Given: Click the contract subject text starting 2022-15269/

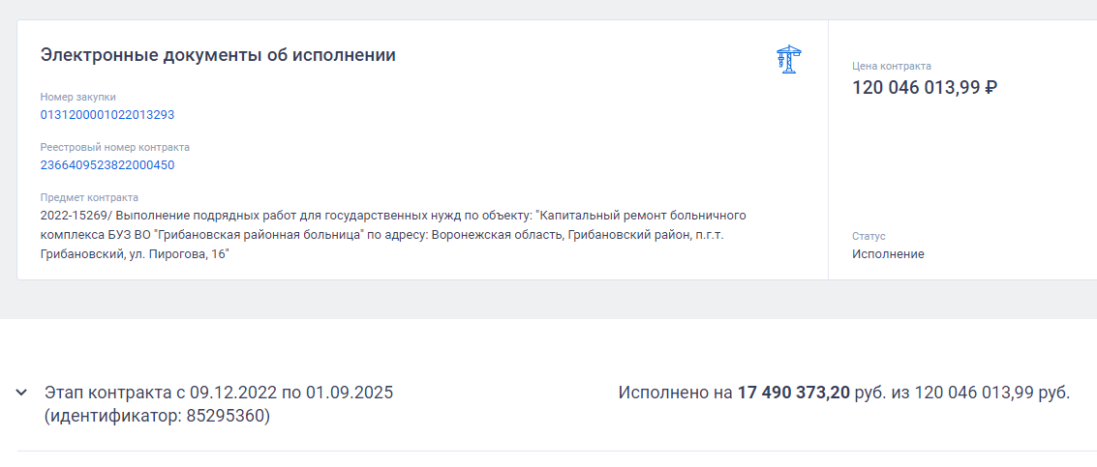Looking at the screenshot, I should tap(393, 215).
